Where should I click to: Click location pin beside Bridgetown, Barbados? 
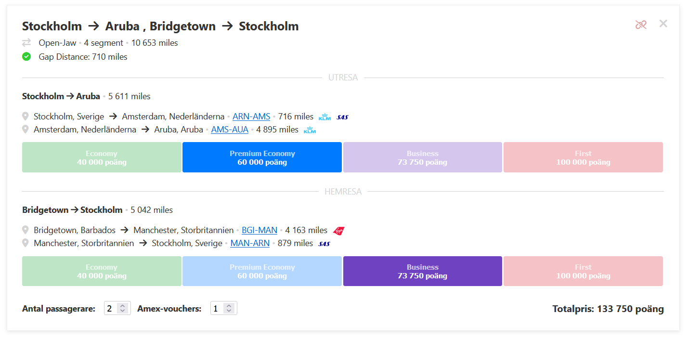coord(26,230)
